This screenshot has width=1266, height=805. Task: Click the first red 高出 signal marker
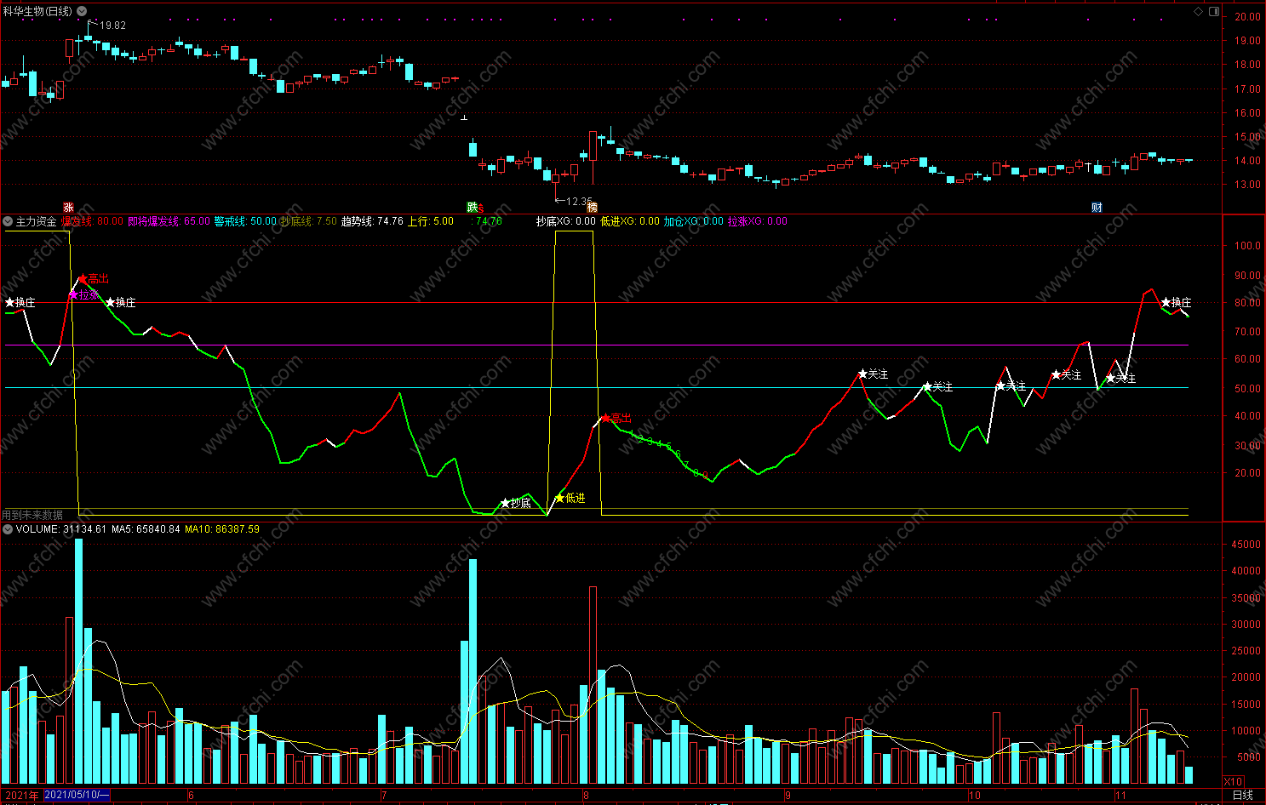[94, 278]
